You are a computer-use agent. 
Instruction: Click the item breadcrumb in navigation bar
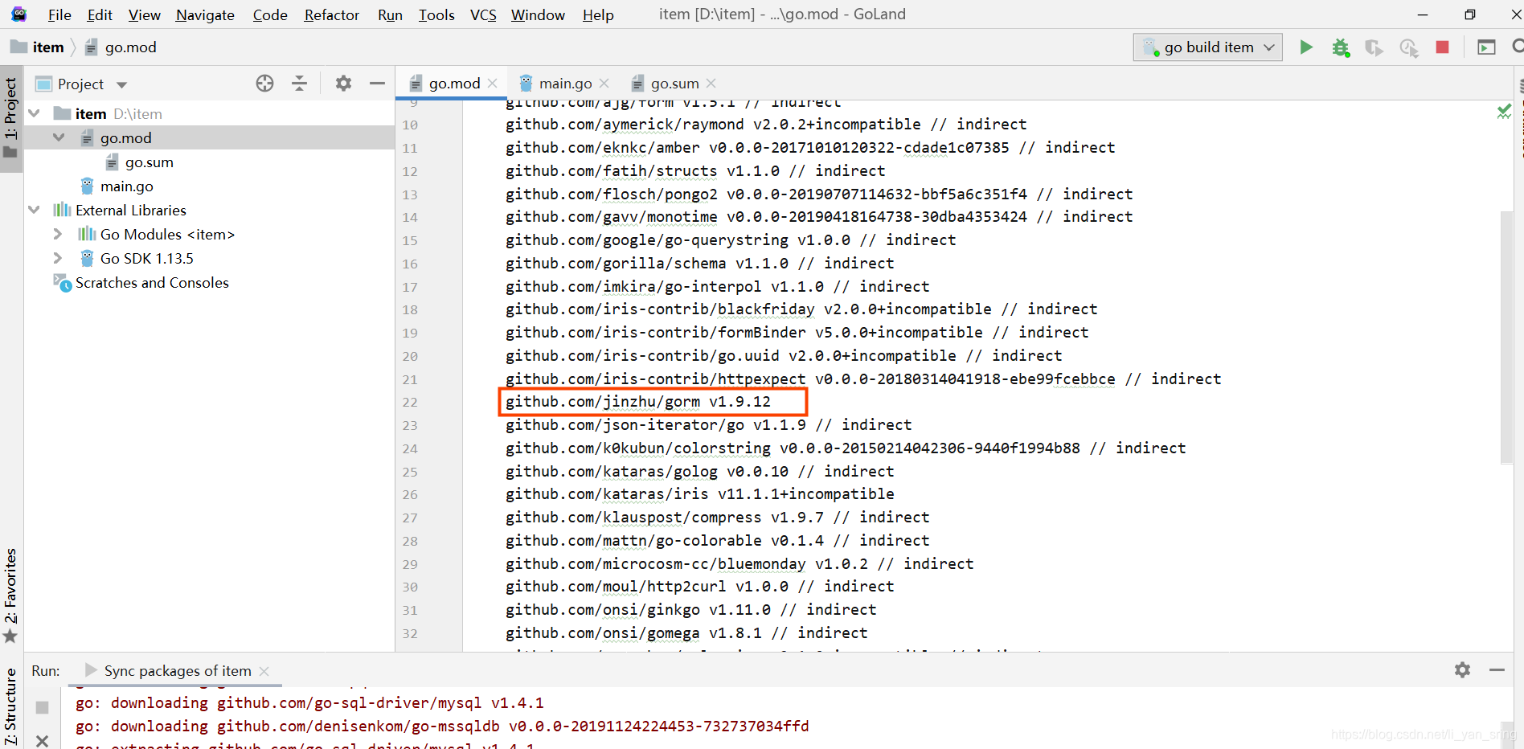click(x=38, y=47)
